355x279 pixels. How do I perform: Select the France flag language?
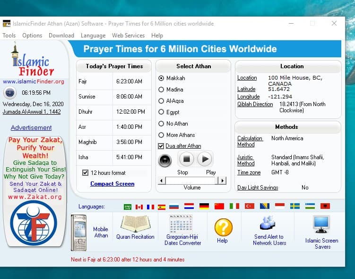click(150, 207)
